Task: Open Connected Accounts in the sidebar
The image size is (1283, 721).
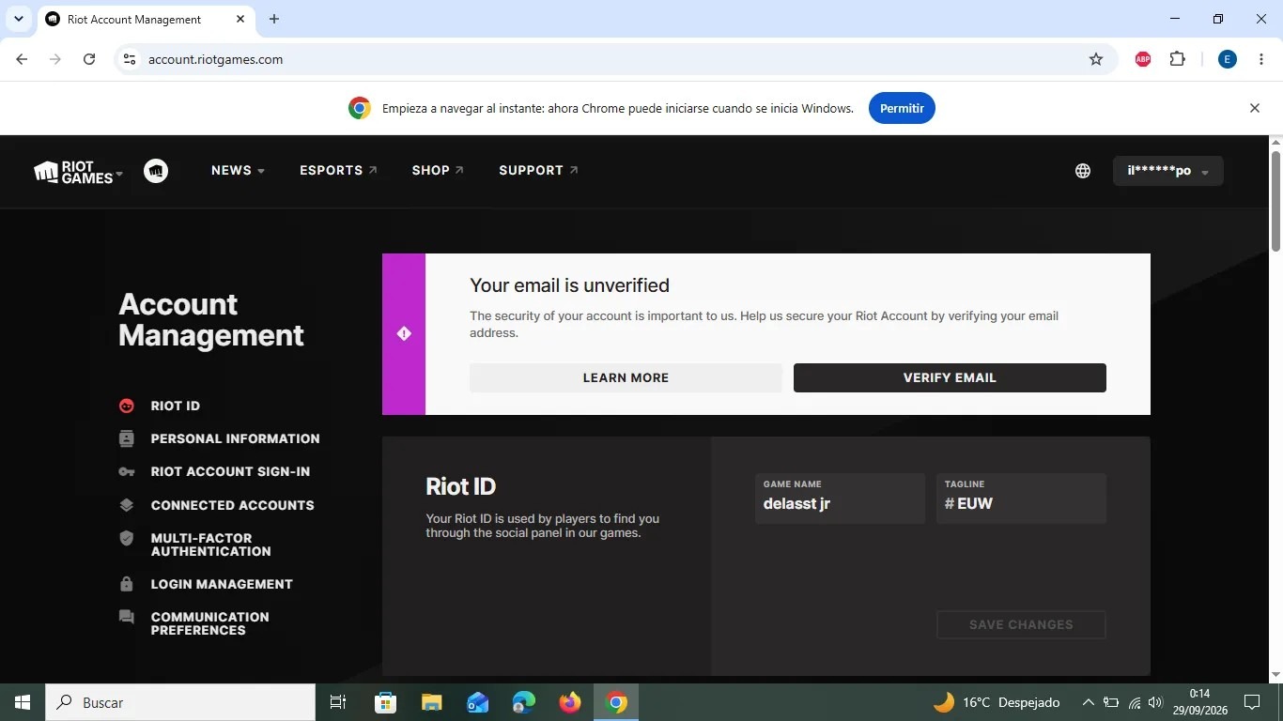Action: coord(232,505)
